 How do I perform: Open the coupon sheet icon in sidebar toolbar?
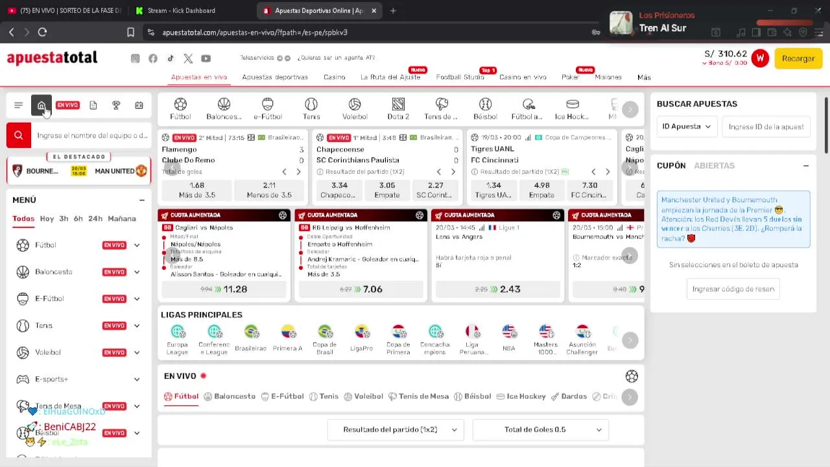pos(93,105)
